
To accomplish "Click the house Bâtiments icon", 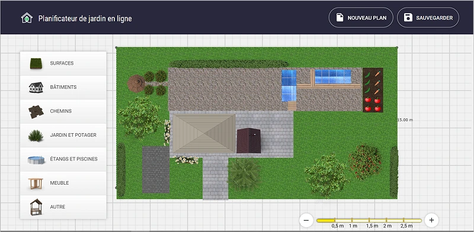I will (36, 88).
